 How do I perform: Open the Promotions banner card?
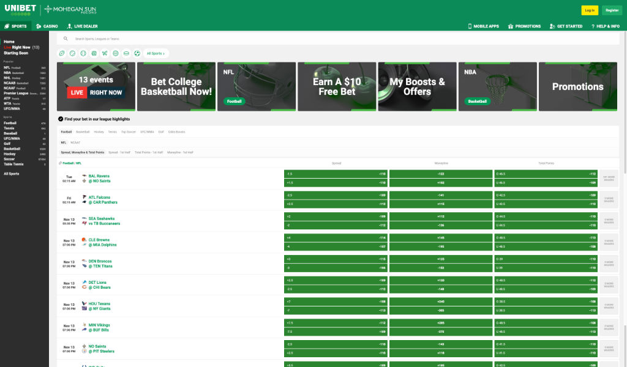[x=578, y=86]
